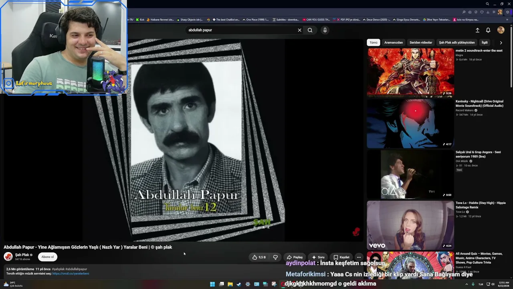Open the 'Ginga Eiyuu Densets...' bookmark
Viewport: 513px width, 289px height.
(x=406, y=20)
